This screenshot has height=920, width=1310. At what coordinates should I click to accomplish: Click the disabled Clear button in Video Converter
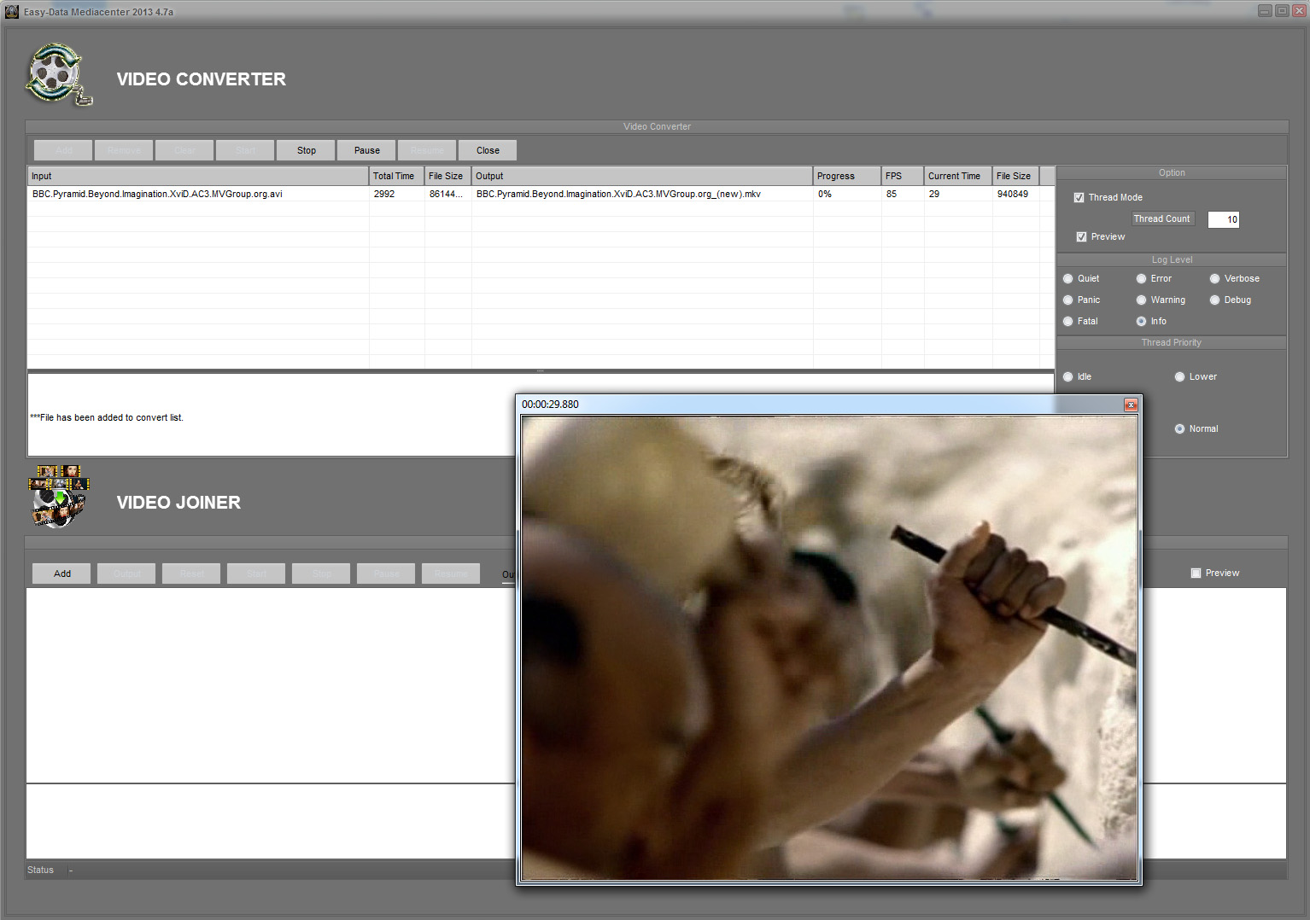(x=184, y=150)
